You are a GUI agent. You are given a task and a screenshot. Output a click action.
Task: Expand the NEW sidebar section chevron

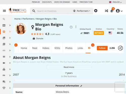click(10, 25)
